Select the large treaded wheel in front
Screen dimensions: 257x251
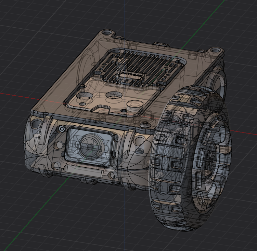(190, 158)
